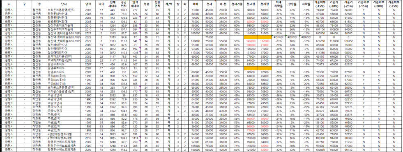Select the 매매 column header cell

195,4
